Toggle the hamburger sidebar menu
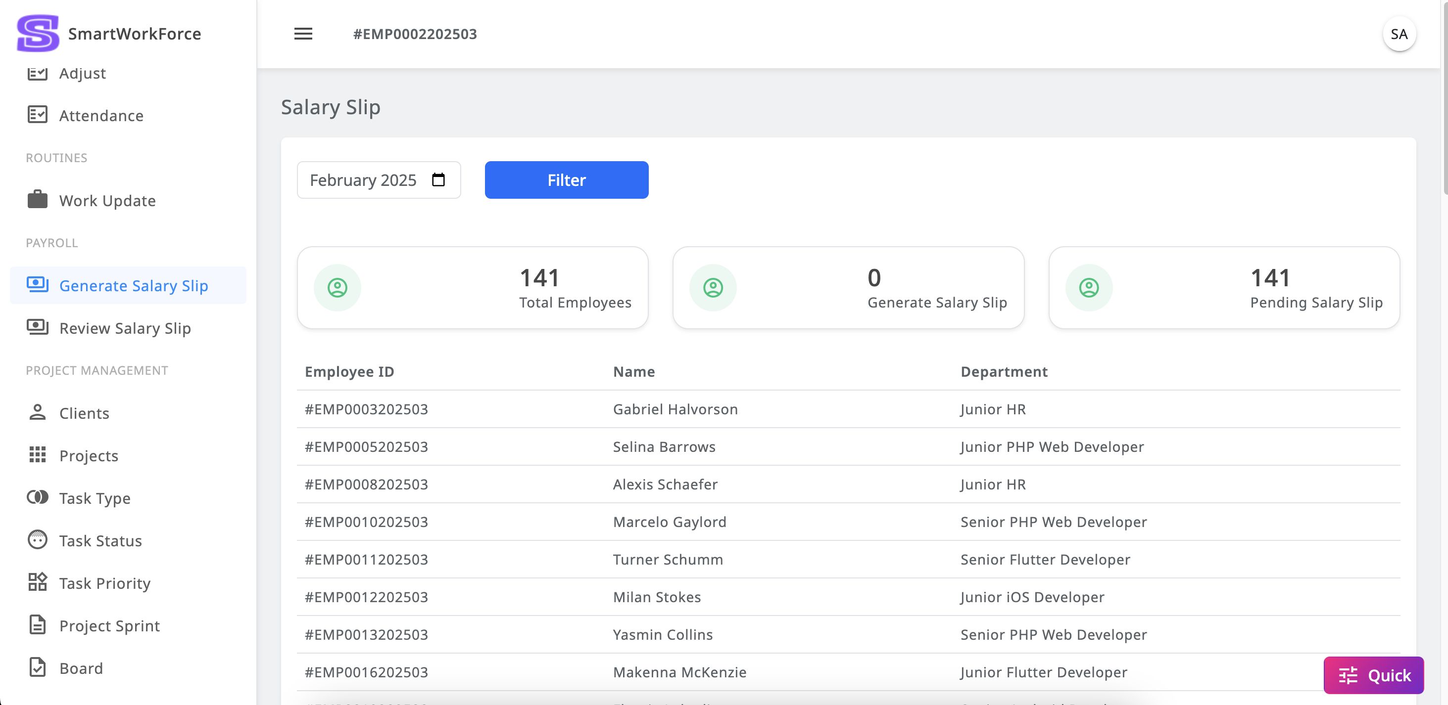Screen dimensions: 1448x705 click(303, 34)
